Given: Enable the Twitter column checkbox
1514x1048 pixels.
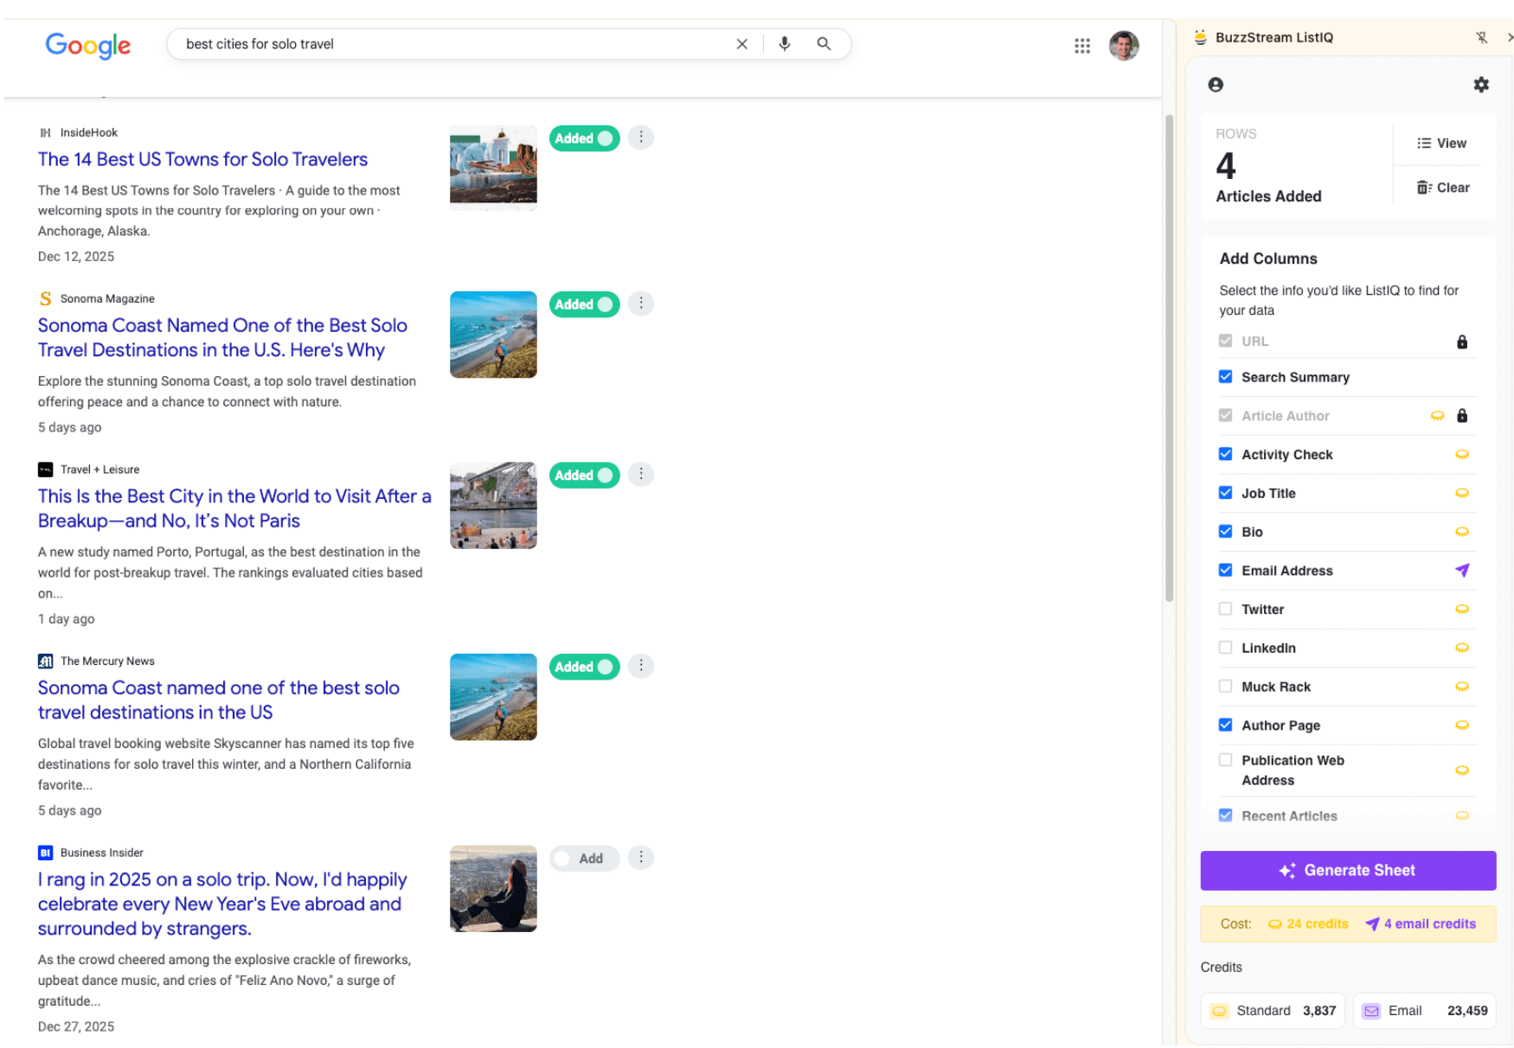Looking at the screenshot, I should [1225, 609].
